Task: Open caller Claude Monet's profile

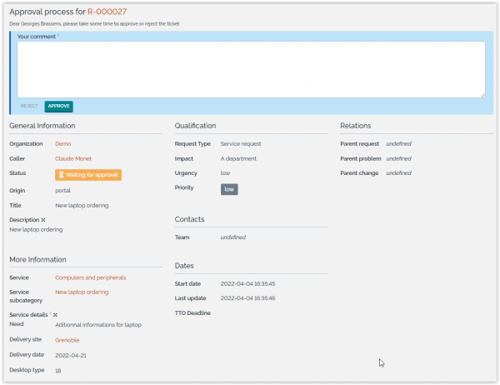Action: [72, 158]
